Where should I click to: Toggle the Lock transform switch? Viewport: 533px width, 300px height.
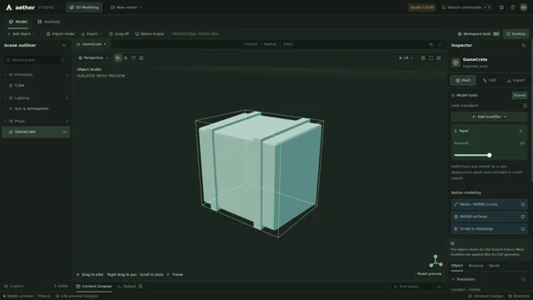click(523, 106)
